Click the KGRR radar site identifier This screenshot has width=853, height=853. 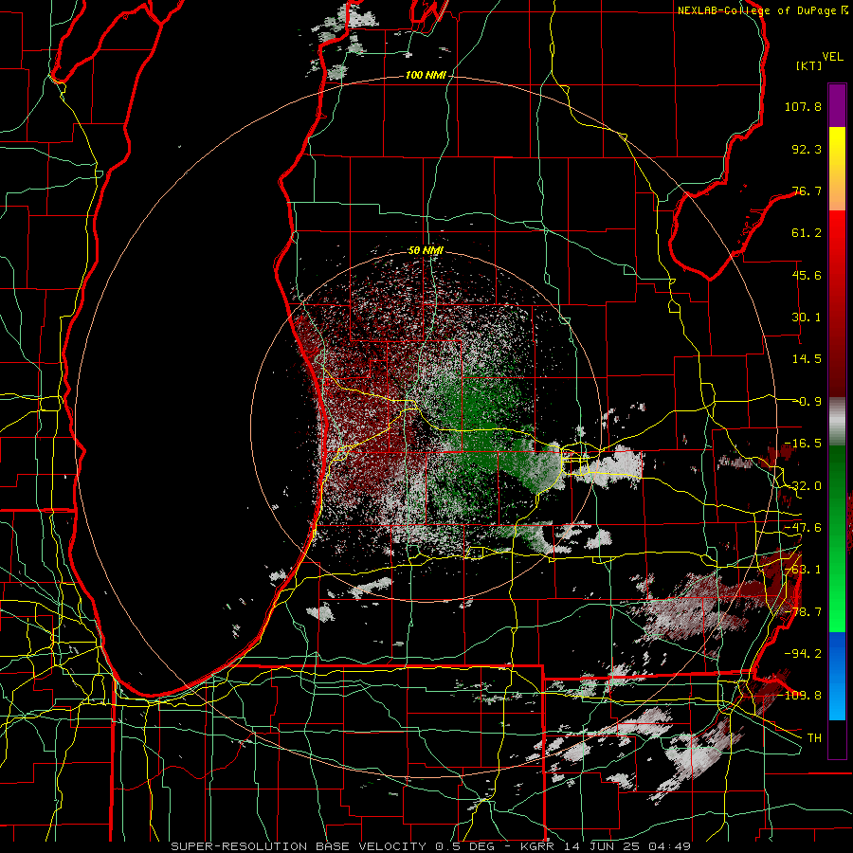click(x=539, y=846)
